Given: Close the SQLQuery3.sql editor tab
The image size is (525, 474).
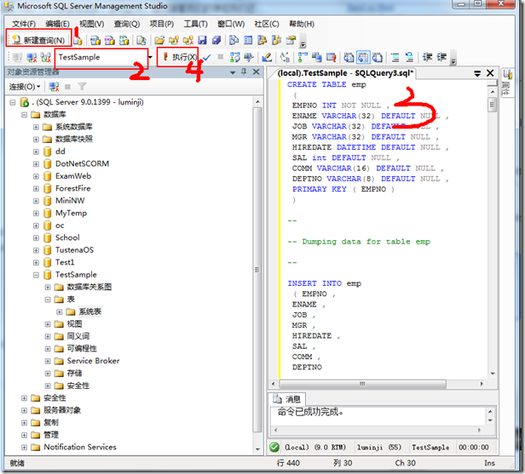Looking at the screenshot, I should (x=490, y=73).
